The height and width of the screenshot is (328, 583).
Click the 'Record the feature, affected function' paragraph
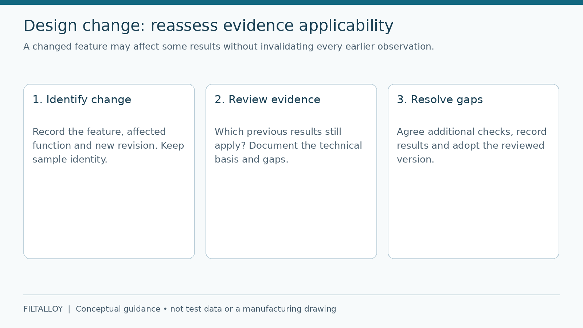coord(108,145)
